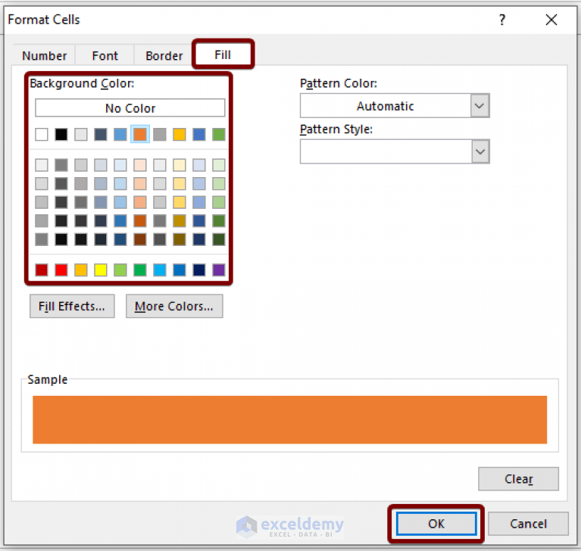Image resolution: width=581 pixels, height=551 pixels.
Task: Choose the darkest olive-brown shade of gold
Action: coord(180,239)
